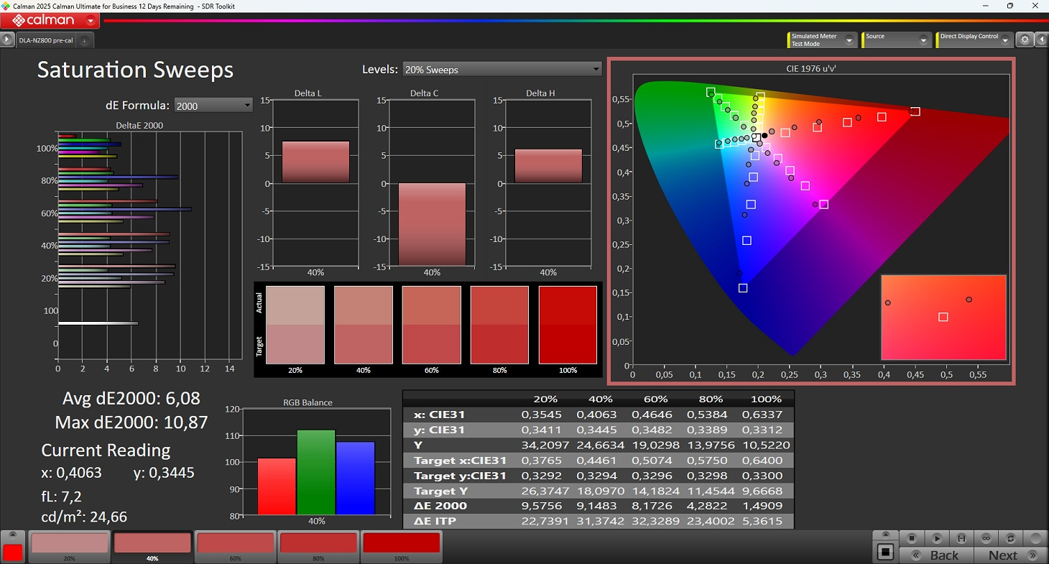Click the Back button

click(938, 555)
